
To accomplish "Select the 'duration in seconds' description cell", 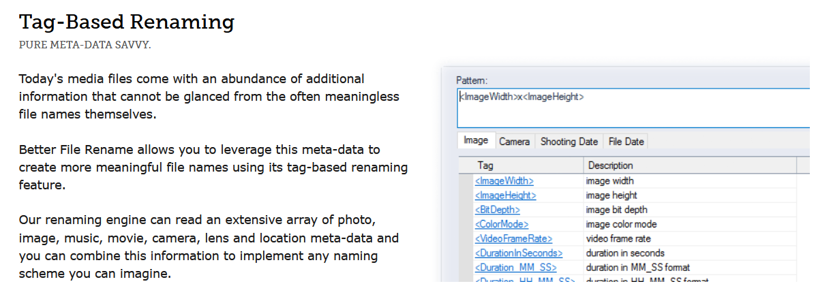I will (x=626, y=253).
